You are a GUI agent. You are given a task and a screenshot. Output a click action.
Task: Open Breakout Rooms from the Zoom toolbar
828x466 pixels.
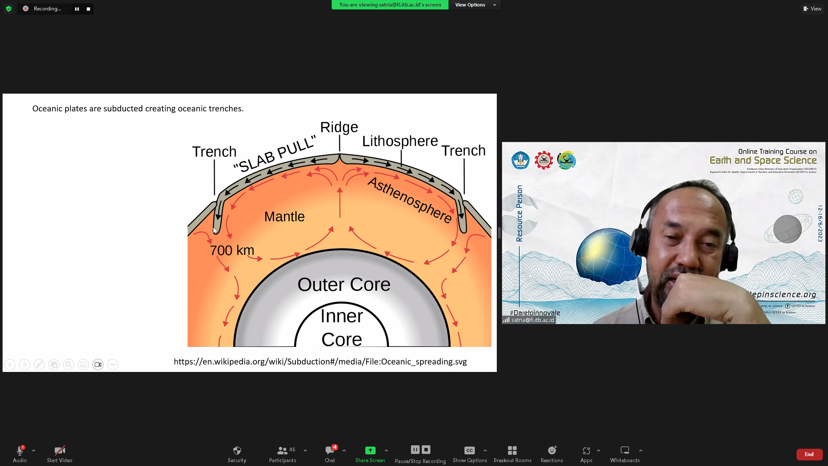coord(512,453)
